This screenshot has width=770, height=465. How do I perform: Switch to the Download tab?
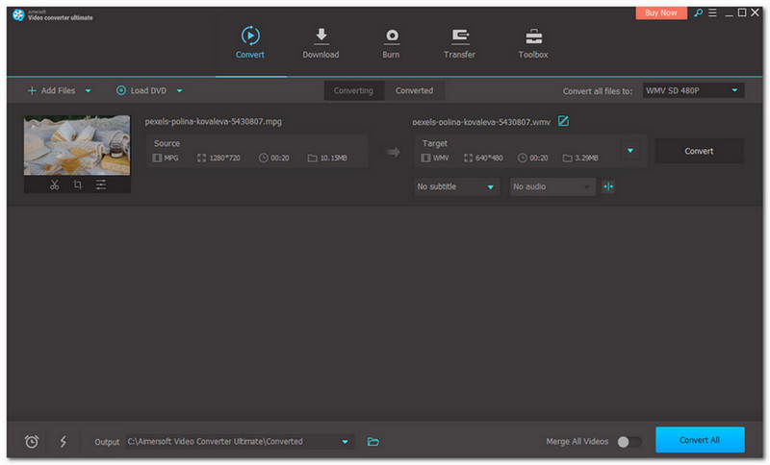click(x=321, y=42)
